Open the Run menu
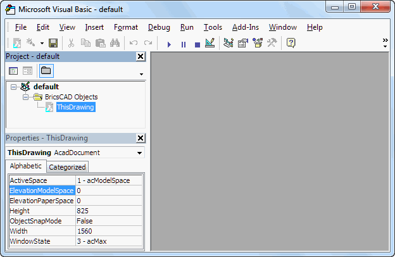This screenshot has width=395, height=257. (187, 27)
